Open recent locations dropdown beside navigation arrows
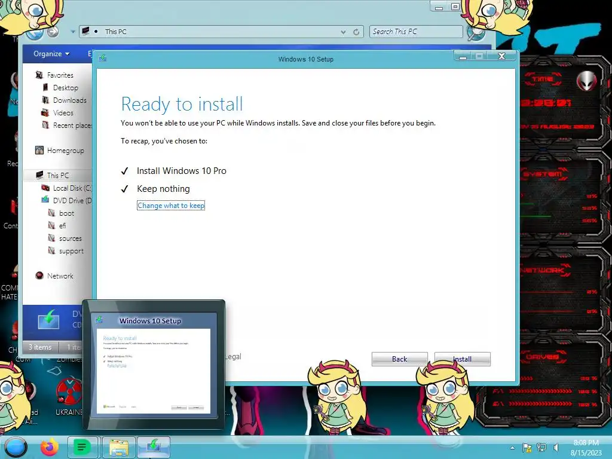The image size is (612, 459). [72, 32]
